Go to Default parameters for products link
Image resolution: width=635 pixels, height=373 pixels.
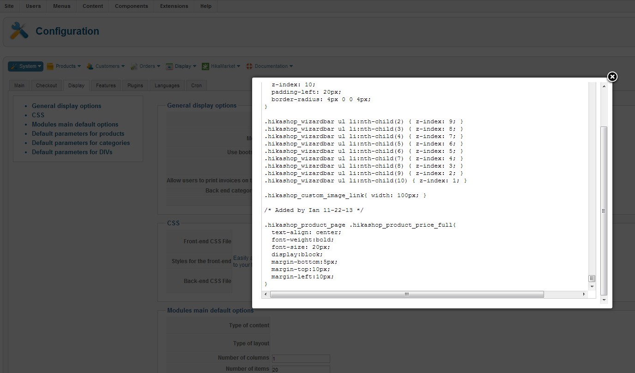coord(78,133)
